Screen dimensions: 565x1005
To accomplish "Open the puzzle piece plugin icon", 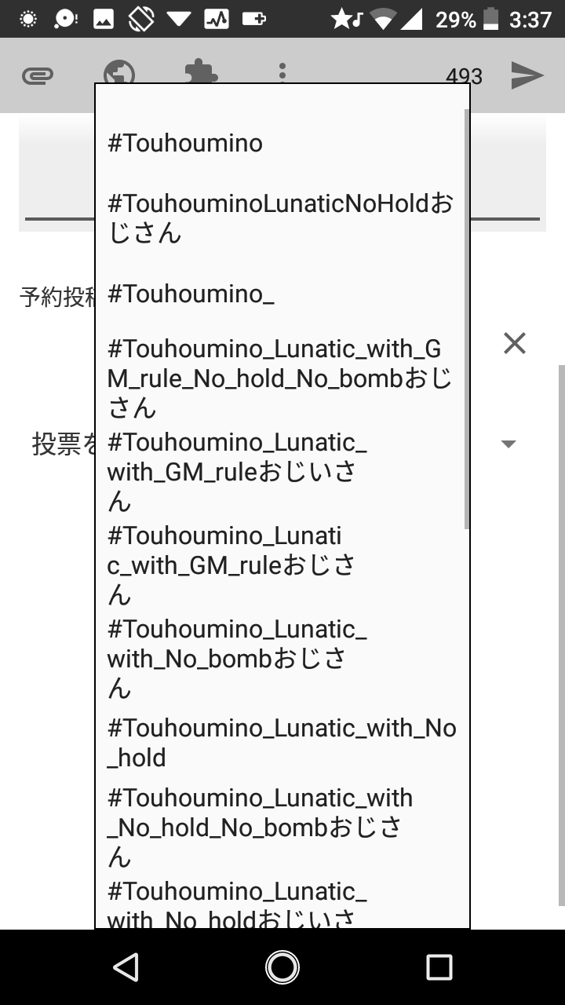I will pos(202,73).
